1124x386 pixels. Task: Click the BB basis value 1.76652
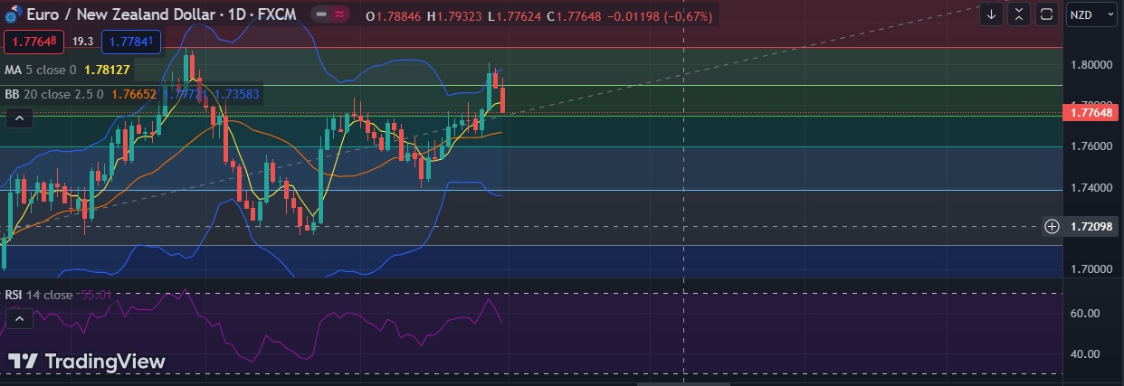(x=133, y=93)
